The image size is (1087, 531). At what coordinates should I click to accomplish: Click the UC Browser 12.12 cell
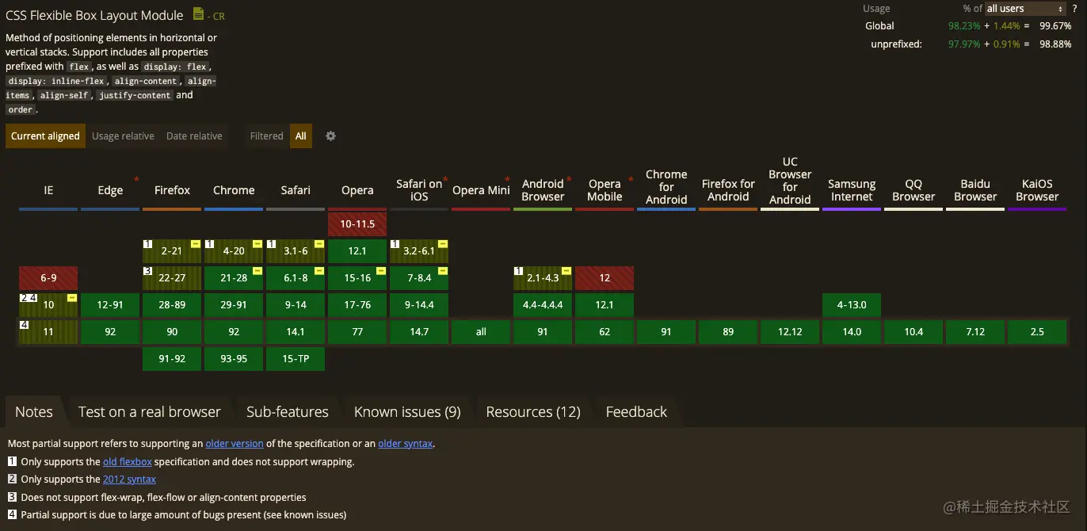790,332
